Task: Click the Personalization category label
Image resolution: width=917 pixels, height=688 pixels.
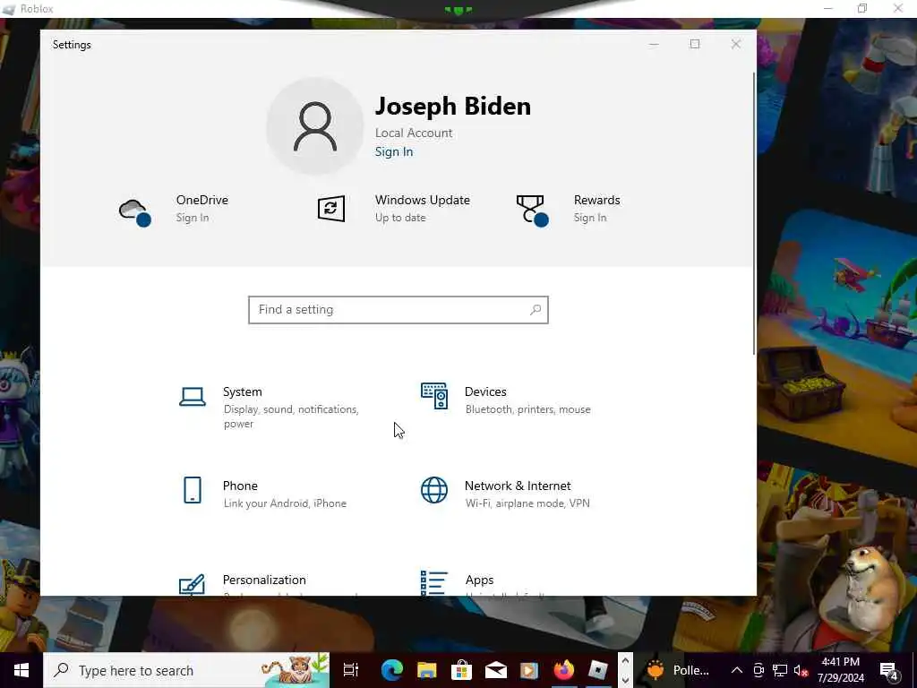Action: tap(264, 580)
